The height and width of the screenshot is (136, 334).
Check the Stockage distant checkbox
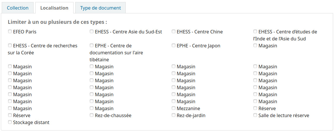[10, 122]
